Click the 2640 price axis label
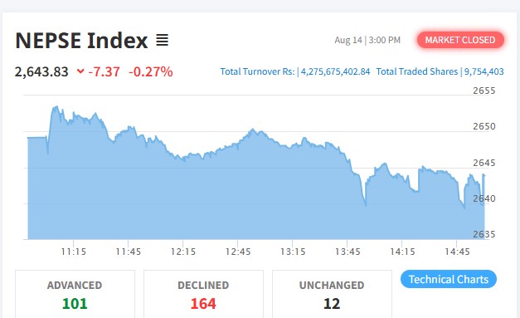520x318 pixels. pyautogui.click(x=484, y=198)
